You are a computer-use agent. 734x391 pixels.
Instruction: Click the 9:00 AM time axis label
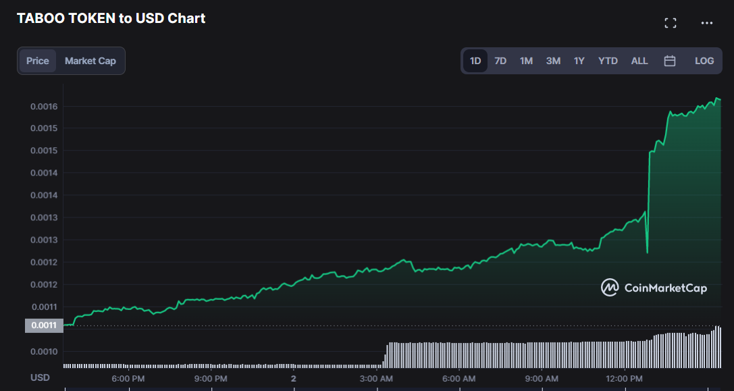[x=542, y=378]
